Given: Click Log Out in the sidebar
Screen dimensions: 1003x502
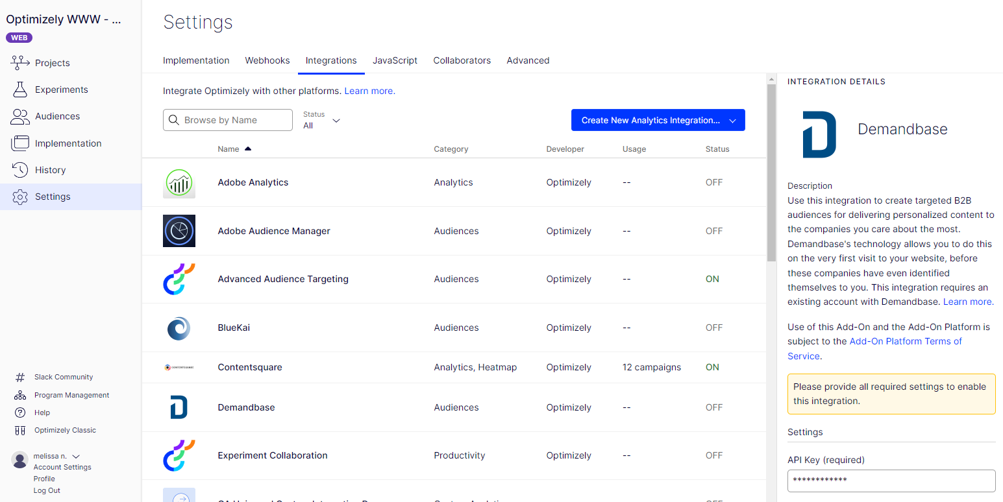Looking at the screenshot, I should (x=47, y=490).
